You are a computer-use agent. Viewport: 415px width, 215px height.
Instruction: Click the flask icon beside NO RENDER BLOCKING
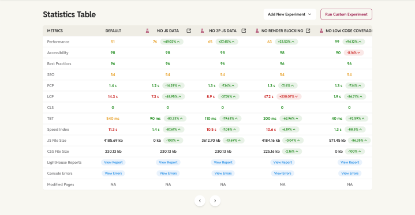click(x=257, y=31)
